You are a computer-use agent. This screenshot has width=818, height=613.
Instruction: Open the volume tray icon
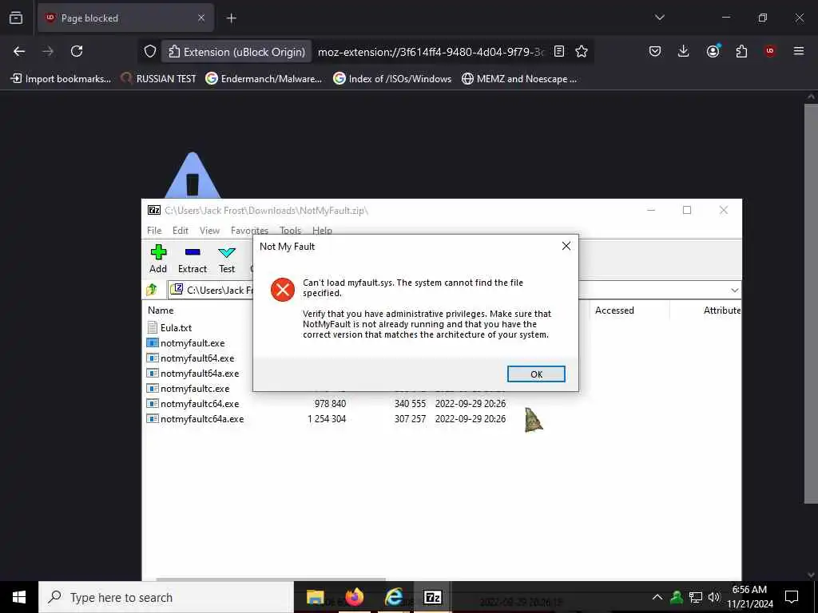tap(714, 597)
